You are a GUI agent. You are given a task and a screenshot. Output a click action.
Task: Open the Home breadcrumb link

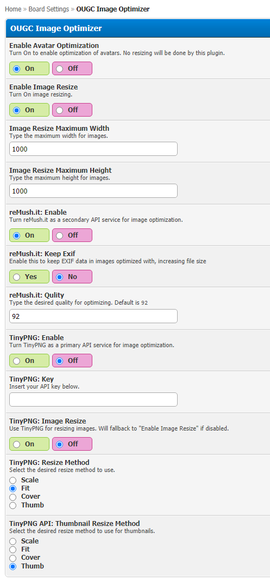click(x=13, y=9)
